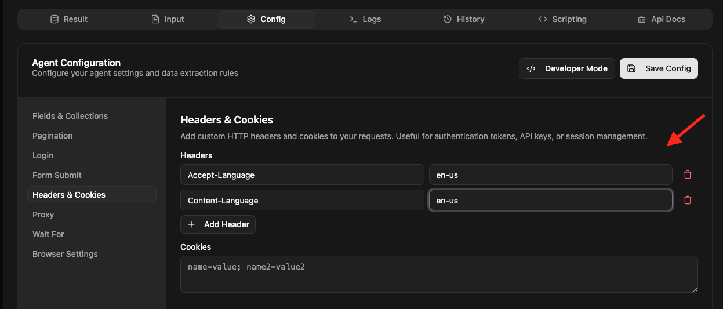Open the Proxy settings section
Screen dimensions: 723x309
coord(43,215)
